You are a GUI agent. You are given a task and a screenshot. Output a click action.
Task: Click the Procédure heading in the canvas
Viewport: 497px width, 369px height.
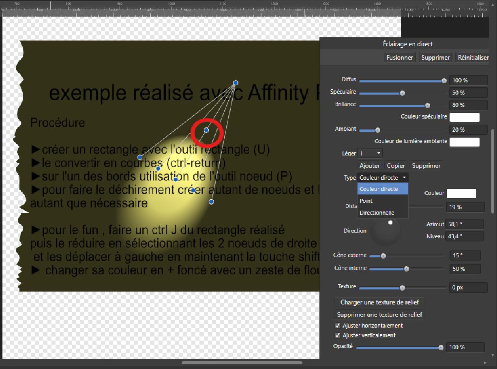(x=58, y=123)
